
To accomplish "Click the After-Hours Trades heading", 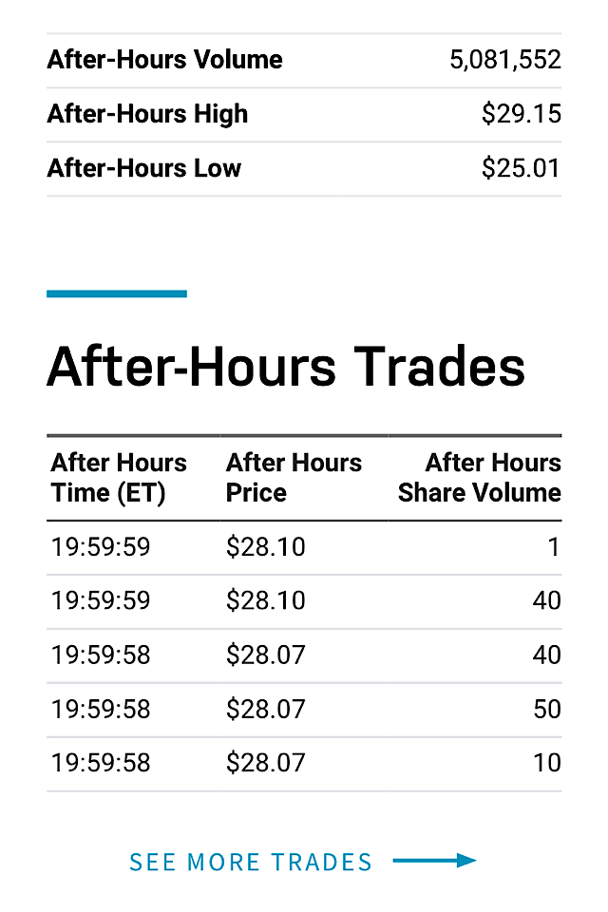I will click(x=286, y=366).
